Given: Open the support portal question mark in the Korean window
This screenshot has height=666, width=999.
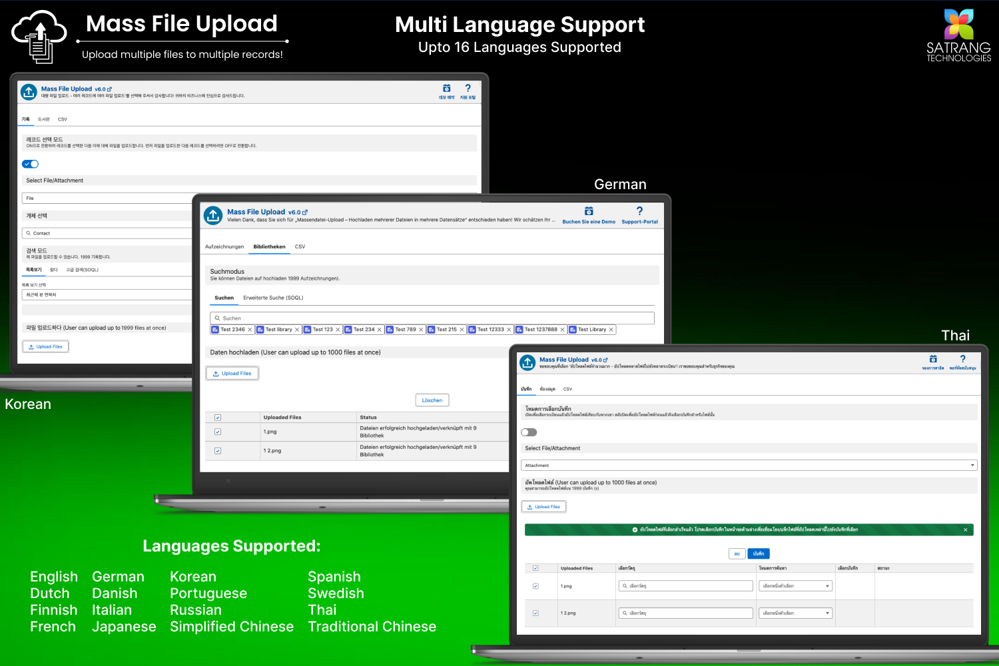Looking at the screenshot, I should 468,88.
